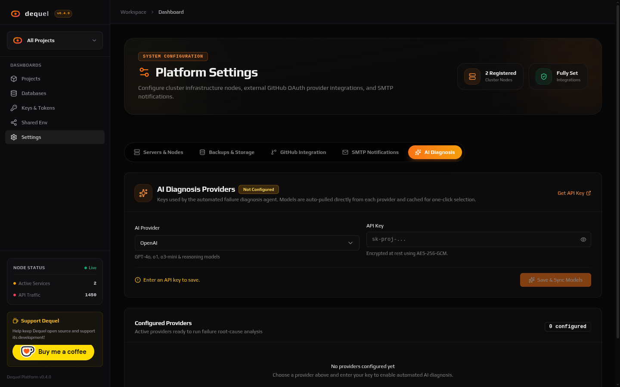620x387 pixels.
Task: Click the dequel logo icon
Action: click(15, 14)
